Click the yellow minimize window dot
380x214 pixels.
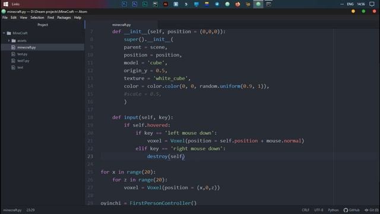pos(353,11)
